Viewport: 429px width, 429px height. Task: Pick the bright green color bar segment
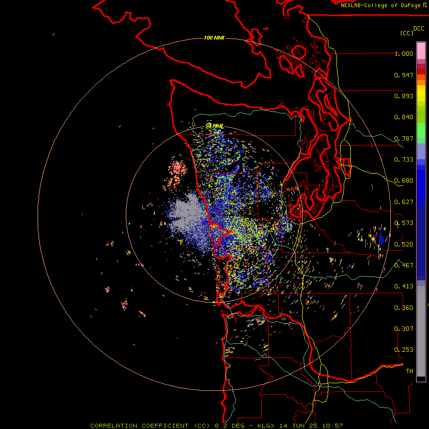point(421,130)
